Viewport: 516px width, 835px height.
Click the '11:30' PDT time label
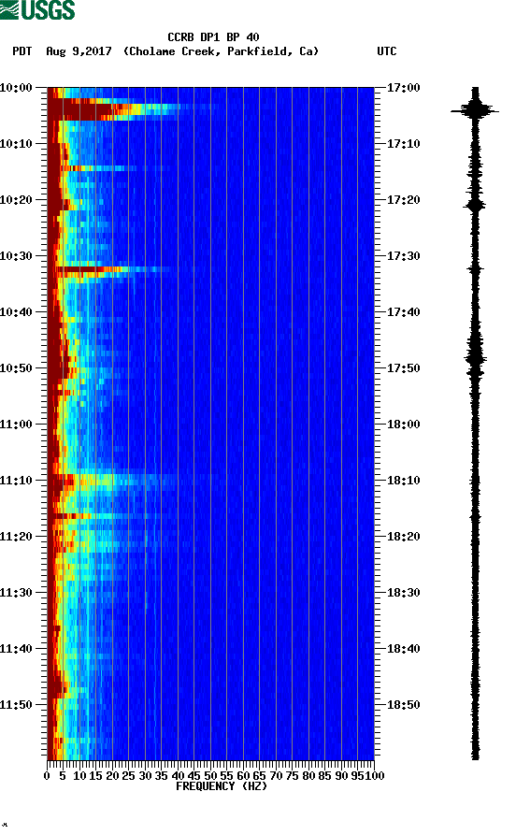(16, 592)
